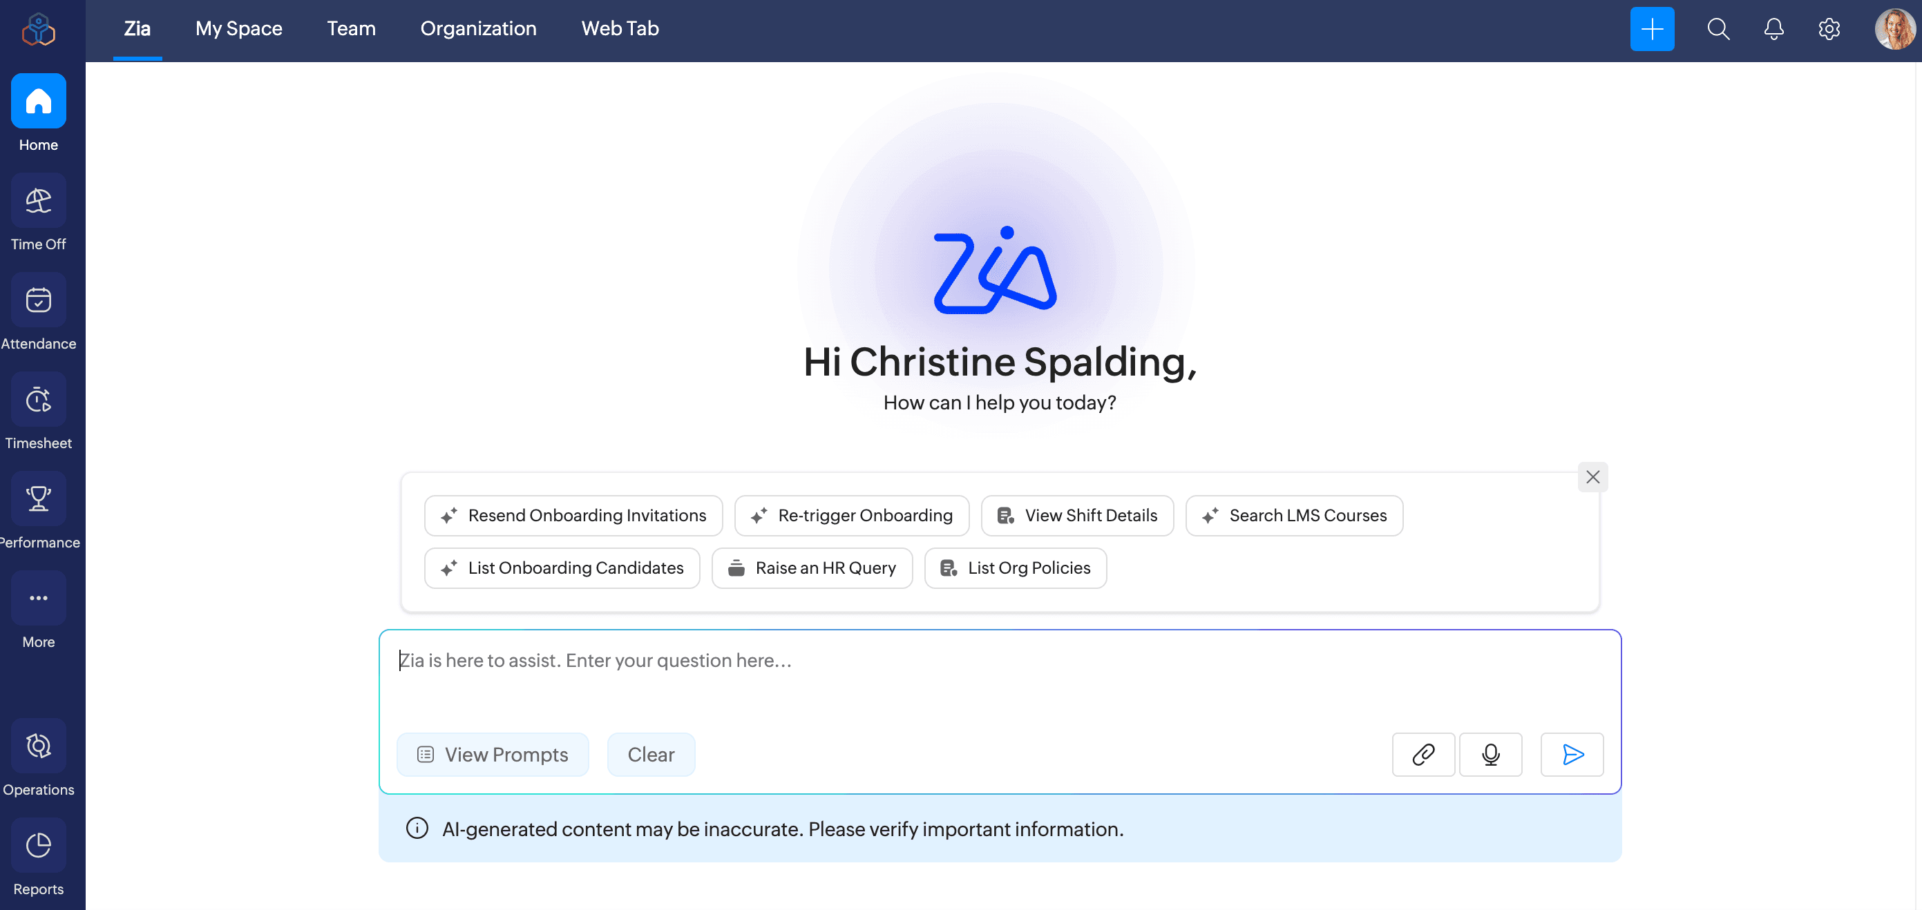Click the Hi Christine Spalding greeting

pos(1000,362)
